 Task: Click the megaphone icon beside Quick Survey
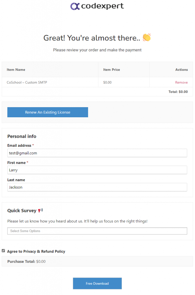(40, 210)
